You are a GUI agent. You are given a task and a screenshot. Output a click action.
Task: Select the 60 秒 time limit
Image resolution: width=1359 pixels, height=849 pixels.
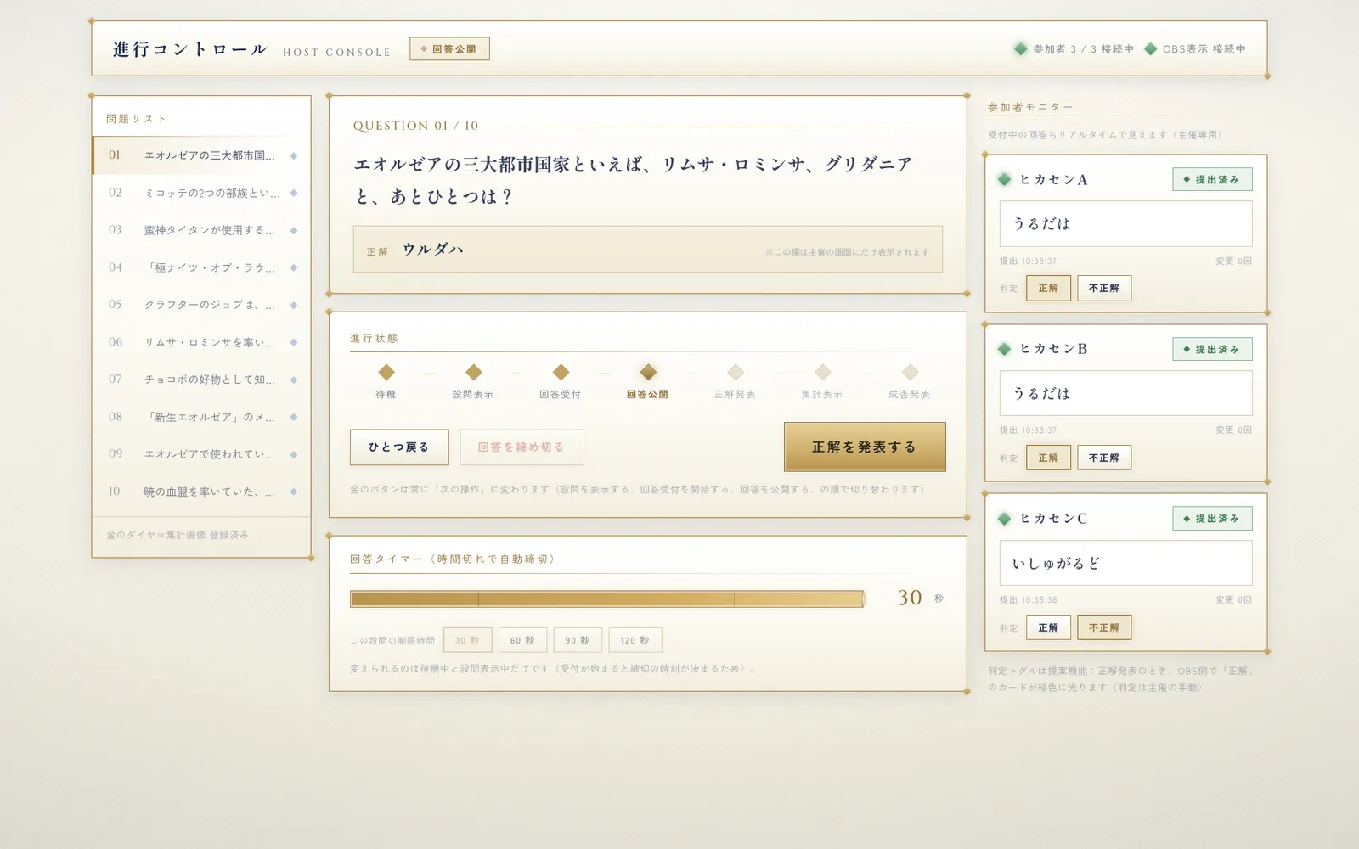coord(522,640)
